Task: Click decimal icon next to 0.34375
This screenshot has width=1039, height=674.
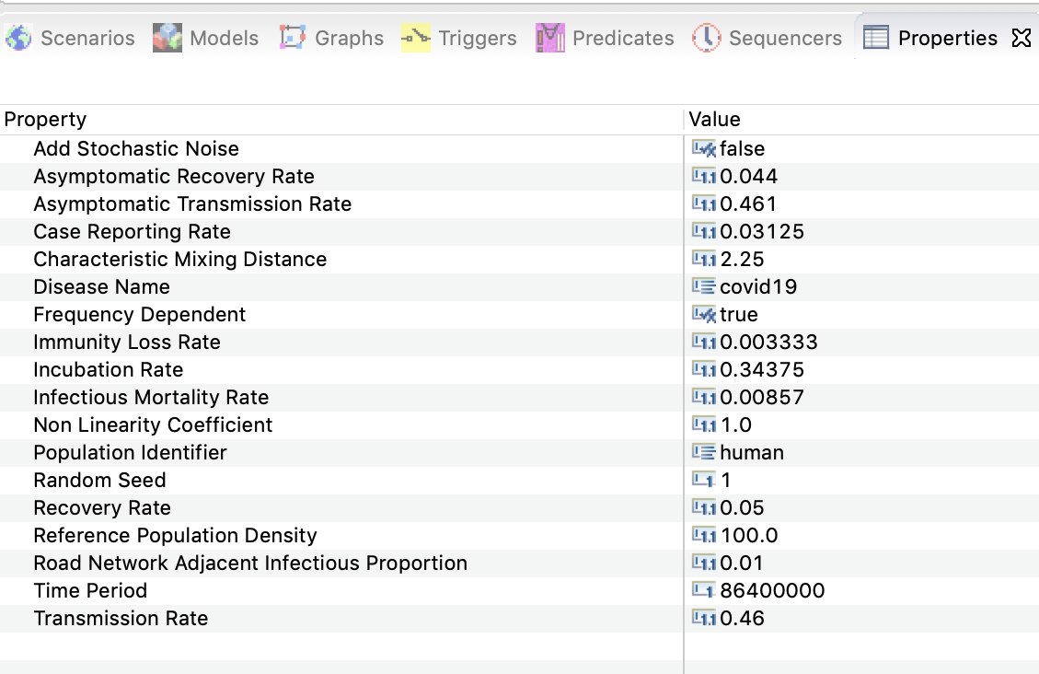Action: [704, 370]
